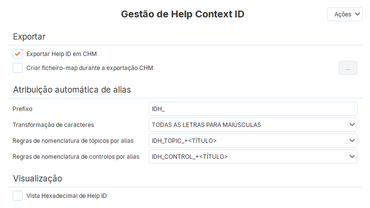Viewport: 370px width, 208px height.
Task: Click the Visualização section heading
Action: pyautogui.click(x=38, y=179)
